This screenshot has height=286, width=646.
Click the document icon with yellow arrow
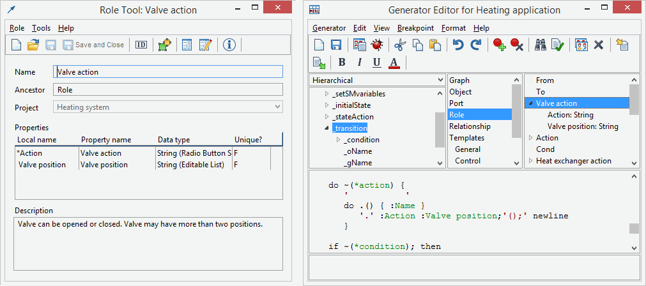click(622, 45)
